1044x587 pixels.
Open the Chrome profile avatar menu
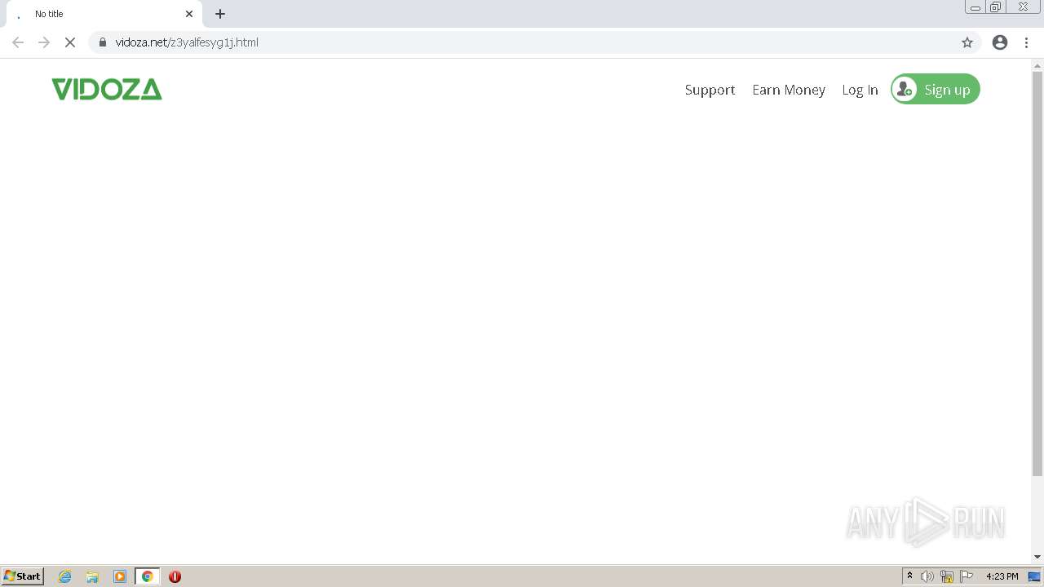click(1000, 42)
